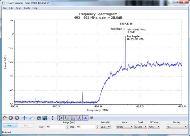Toggle auto-scale level axis button

click(x=60, y=118)
